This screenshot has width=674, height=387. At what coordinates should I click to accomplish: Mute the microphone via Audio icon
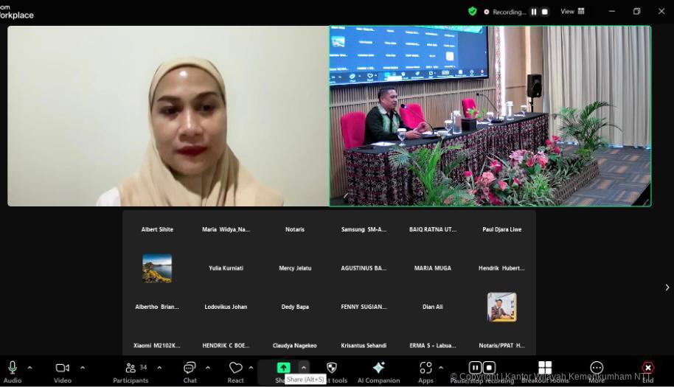click(13, 368)
